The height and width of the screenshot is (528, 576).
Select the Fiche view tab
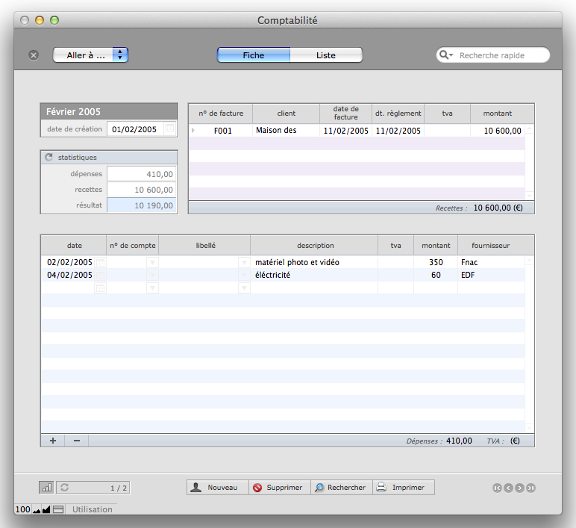point(253,55)
